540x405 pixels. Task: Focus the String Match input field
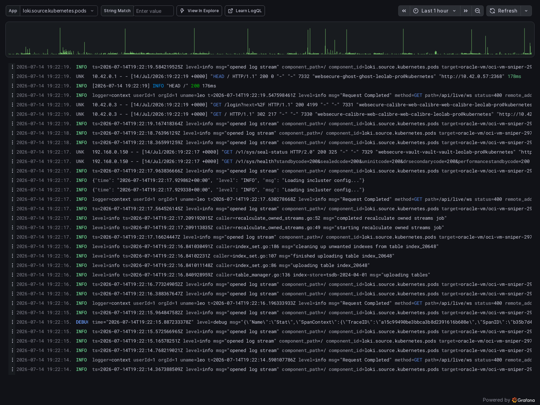click(154, 11)
